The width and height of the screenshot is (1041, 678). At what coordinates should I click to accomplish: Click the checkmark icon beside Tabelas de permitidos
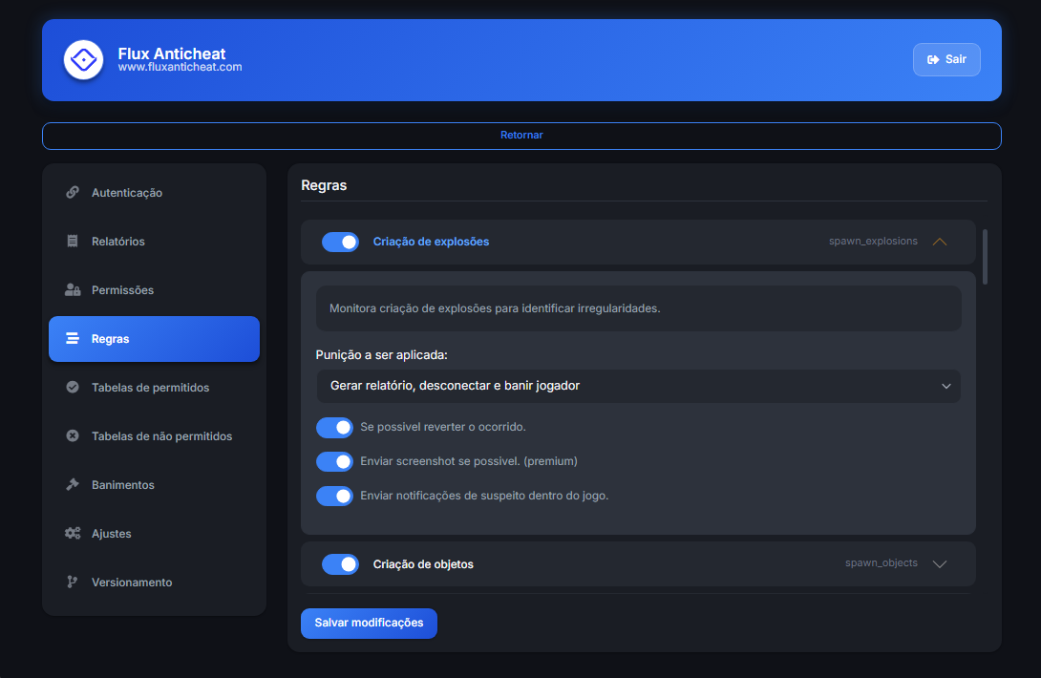[73, 388]
